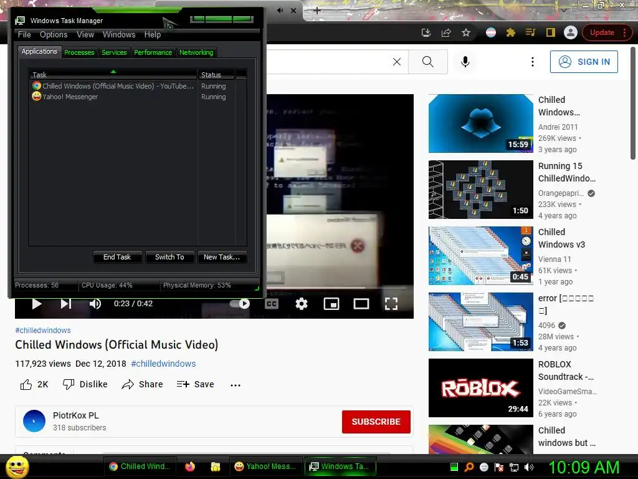Switch to Yahoo! Messenger taskbar button
The height and width of the screenshot is (479, 638).
(x=266, y=467)
